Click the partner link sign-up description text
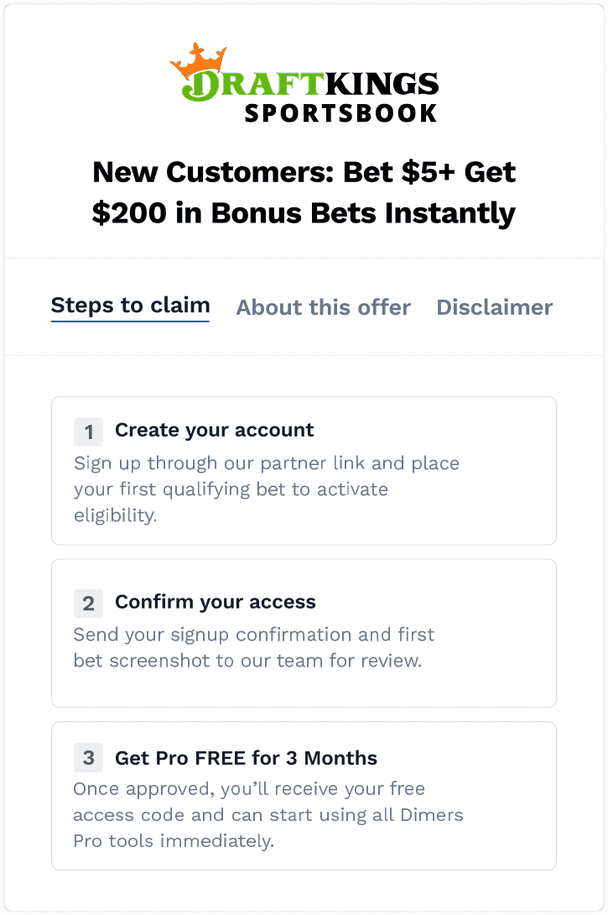The height and width of the screenshot is (915, 608). (x=266, y=489)
